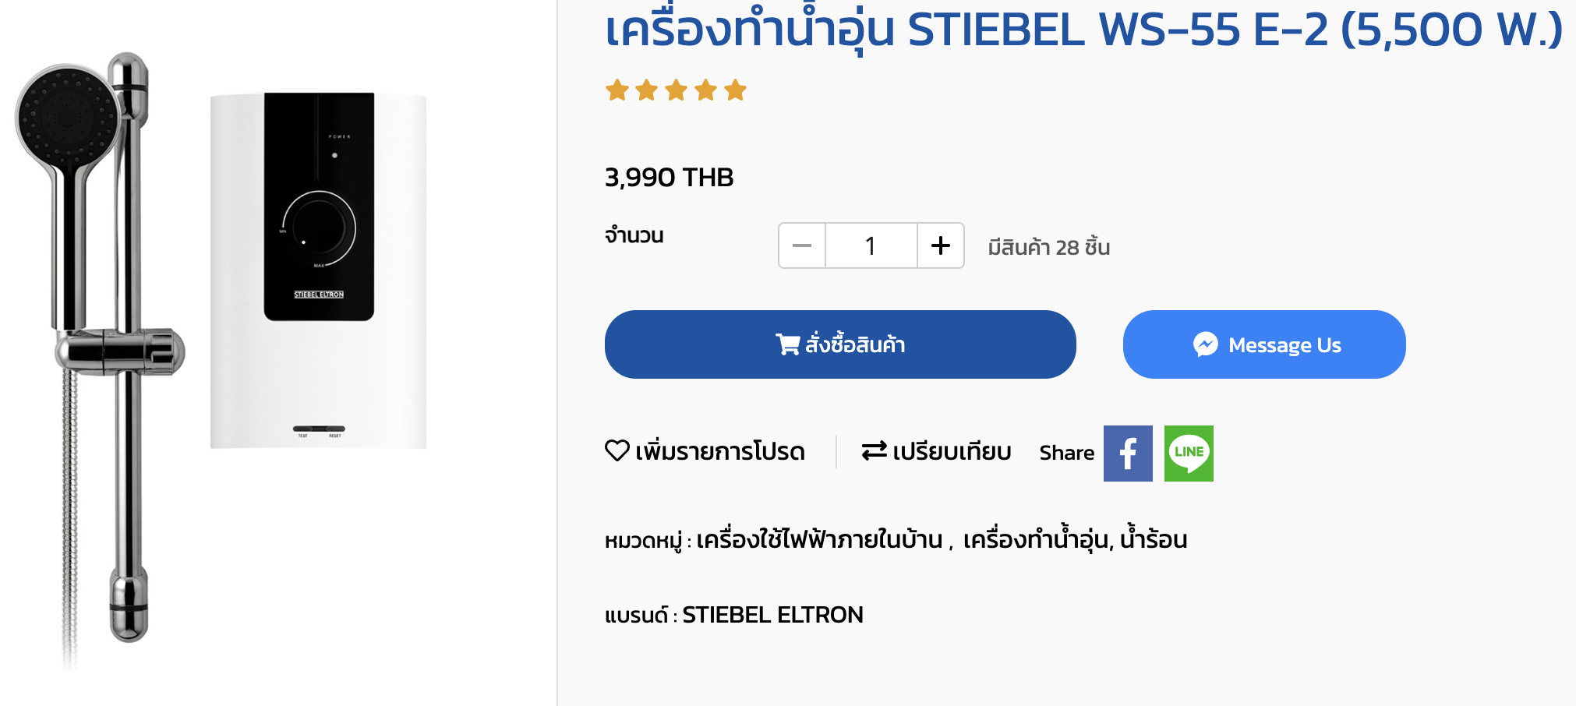This screenshot has width=1576, height=706.
Task: Click the product title heading
Action: [1083, 31]
